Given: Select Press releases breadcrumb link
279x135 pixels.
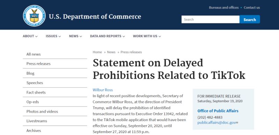Looking at the screenshot, I should (131, 52).
